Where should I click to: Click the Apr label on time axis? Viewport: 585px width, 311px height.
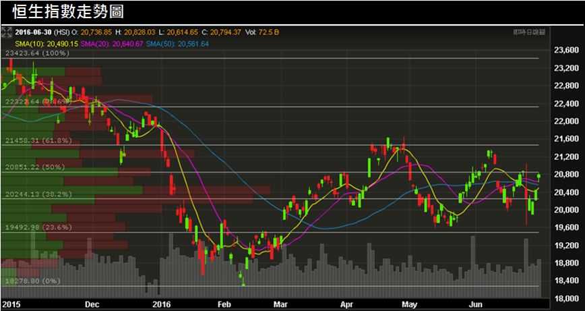[346, 304]
